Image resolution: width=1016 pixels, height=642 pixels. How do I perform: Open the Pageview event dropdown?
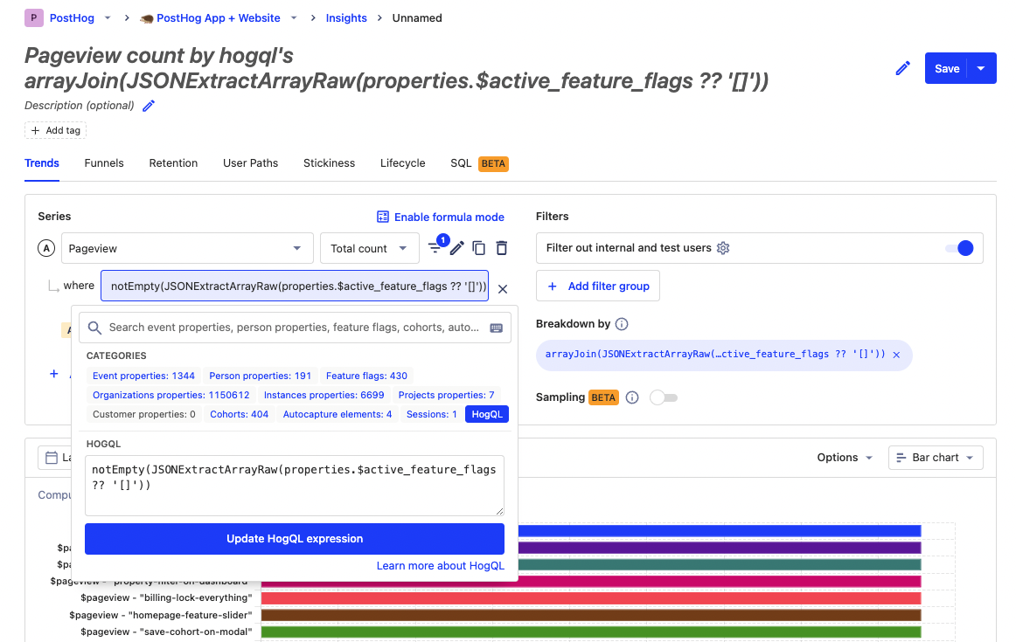(187, 248)
